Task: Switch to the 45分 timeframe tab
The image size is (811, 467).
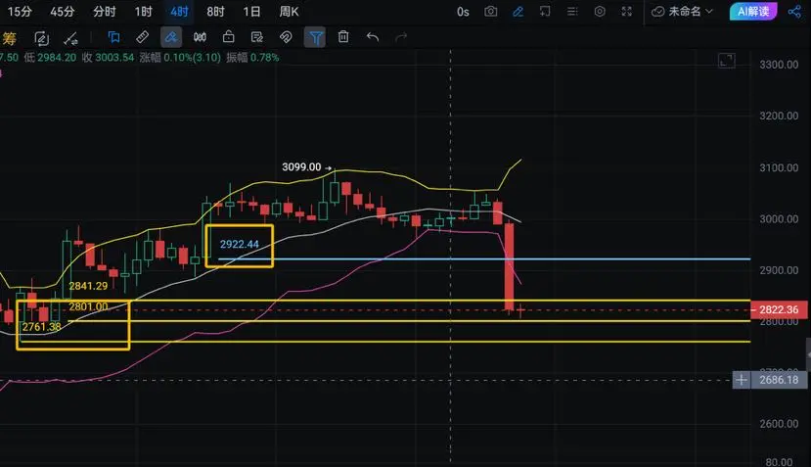Action: tap(62, 12)
